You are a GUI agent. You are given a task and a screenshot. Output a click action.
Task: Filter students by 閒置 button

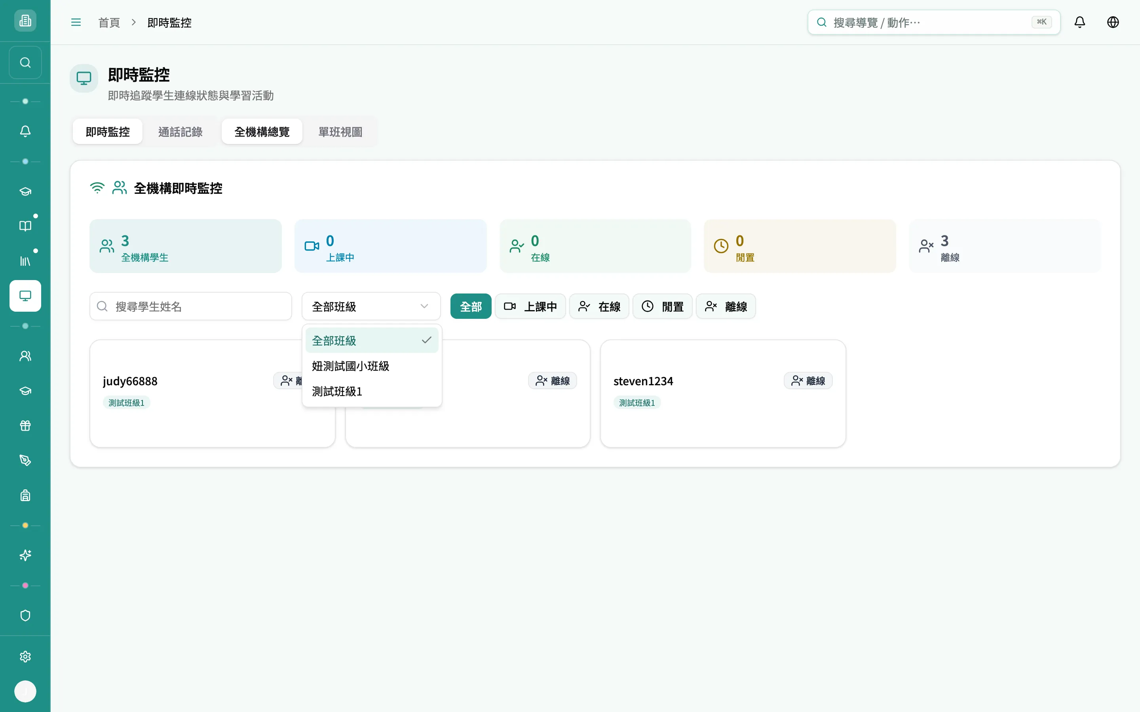(662, 307)
